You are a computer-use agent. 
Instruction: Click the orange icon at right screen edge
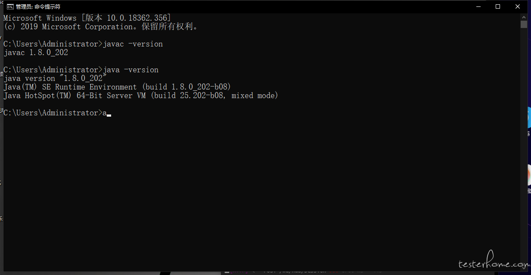(529, 175)
